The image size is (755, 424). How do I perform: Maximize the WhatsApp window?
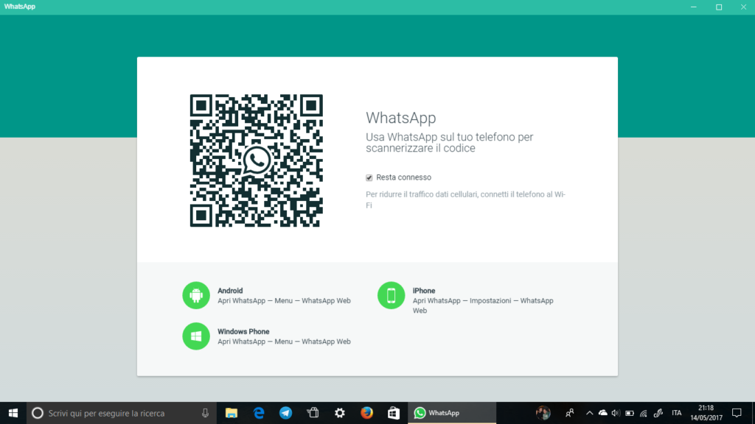(x=719, y=7)
